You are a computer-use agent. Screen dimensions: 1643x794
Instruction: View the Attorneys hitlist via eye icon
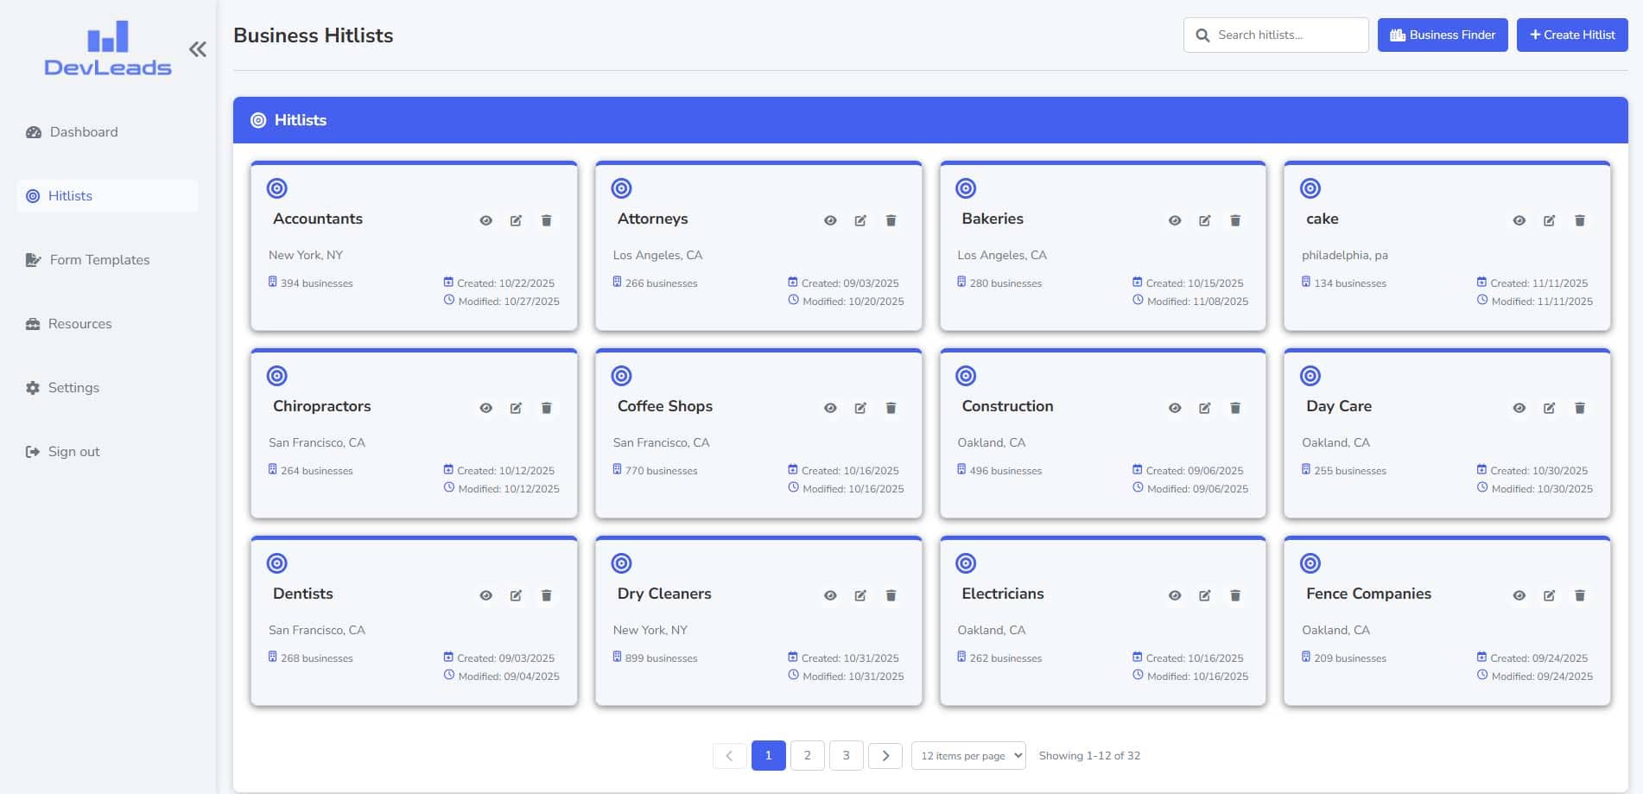830,221
